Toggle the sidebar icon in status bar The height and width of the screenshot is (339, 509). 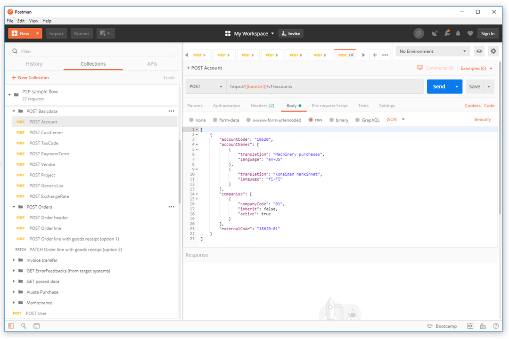(11, 326)
